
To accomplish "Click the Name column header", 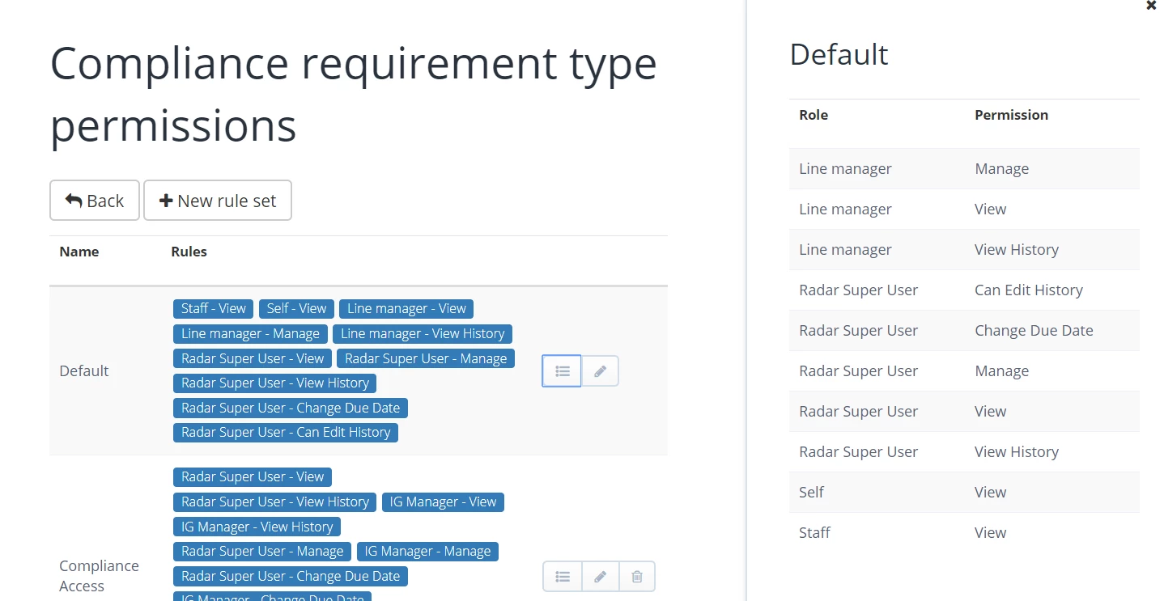I will click(x=79, y=252).
